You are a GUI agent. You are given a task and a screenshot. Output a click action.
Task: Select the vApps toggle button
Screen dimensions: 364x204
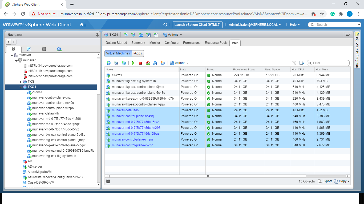(x=138, y=53)
